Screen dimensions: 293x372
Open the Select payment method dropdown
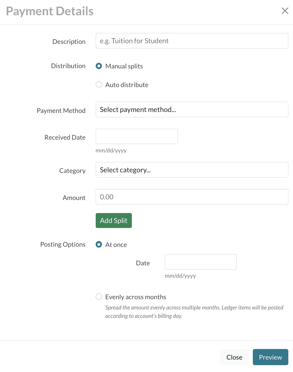point(192,109)
